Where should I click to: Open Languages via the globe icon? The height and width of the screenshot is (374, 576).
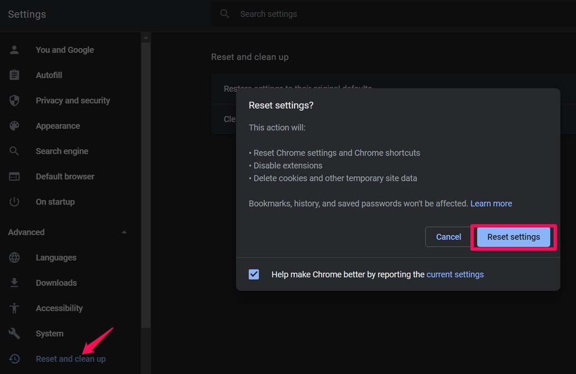[14, 257]
